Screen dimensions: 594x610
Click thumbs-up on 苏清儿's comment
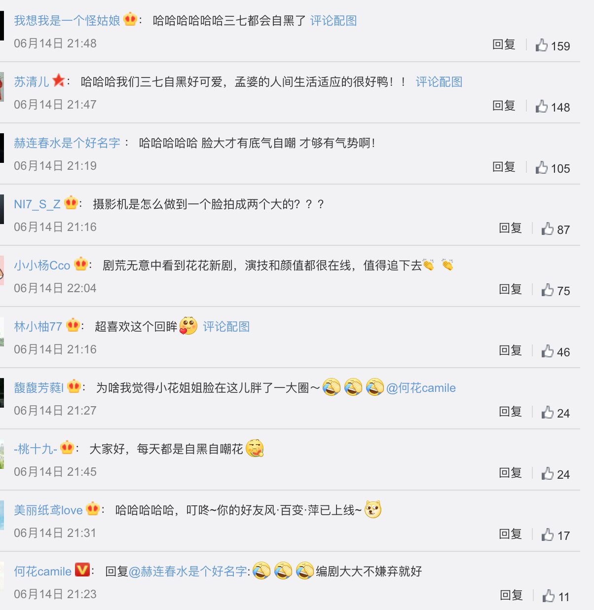[x=542, y=106]
